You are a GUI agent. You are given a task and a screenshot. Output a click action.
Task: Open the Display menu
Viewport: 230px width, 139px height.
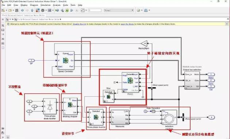pyautogui.click(x=24, y=5)
